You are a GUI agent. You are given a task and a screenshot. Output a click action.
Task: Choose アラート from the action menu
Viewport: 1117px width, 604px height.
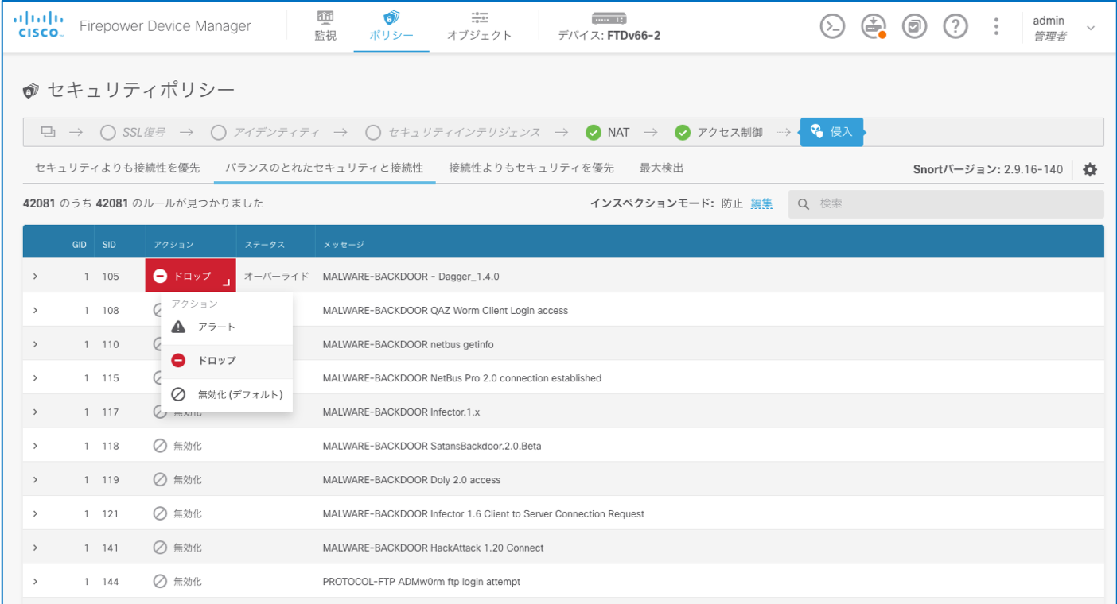216,327
